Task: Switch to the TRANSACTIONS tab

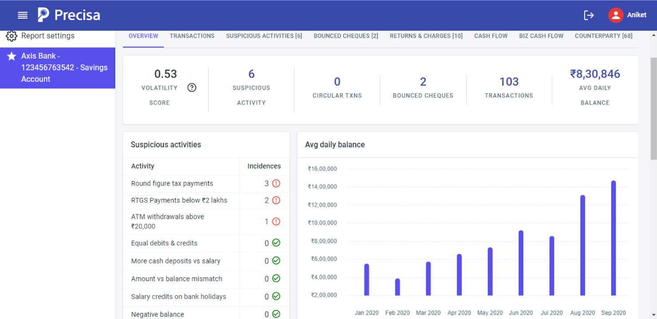Action: [192, 36]
